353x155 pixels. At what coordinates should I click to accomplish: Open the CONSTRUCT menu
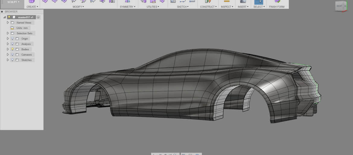click(x=208, y=7)
